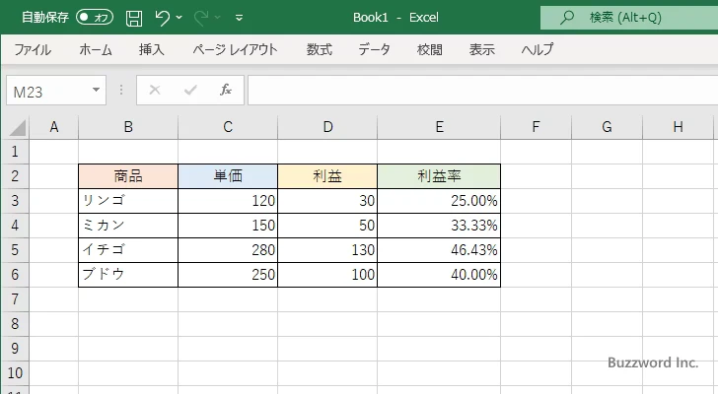Click the 利益率 header cell
This screenshot has height=394, width=718.
point(439,176)
